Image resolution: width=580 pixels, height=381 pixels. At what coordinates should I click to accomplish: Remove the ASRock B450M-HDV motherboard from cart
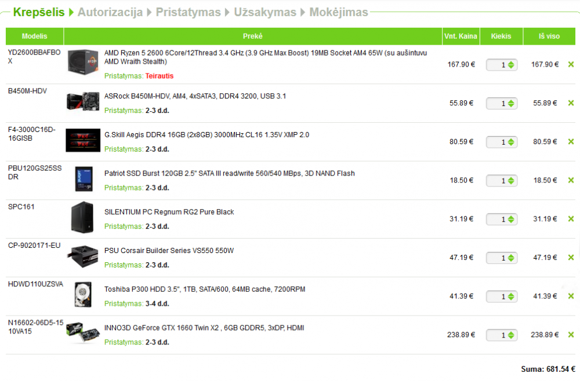tap(571, 103)
